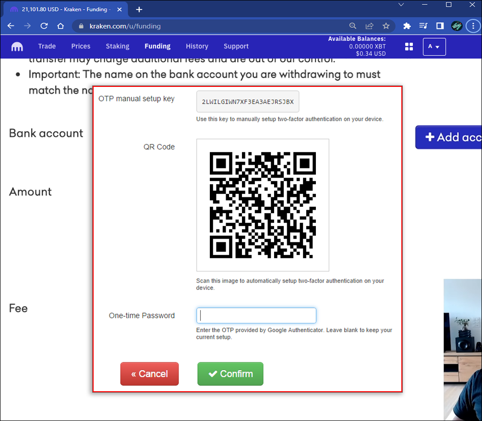Click the QR code image
482x421 pixels.
(x=263, y=205)
